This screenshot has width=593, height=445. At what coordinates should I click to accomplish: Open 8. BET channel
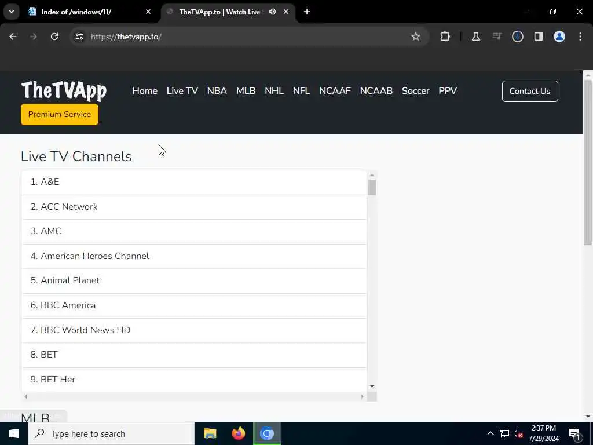coord(194,355)
